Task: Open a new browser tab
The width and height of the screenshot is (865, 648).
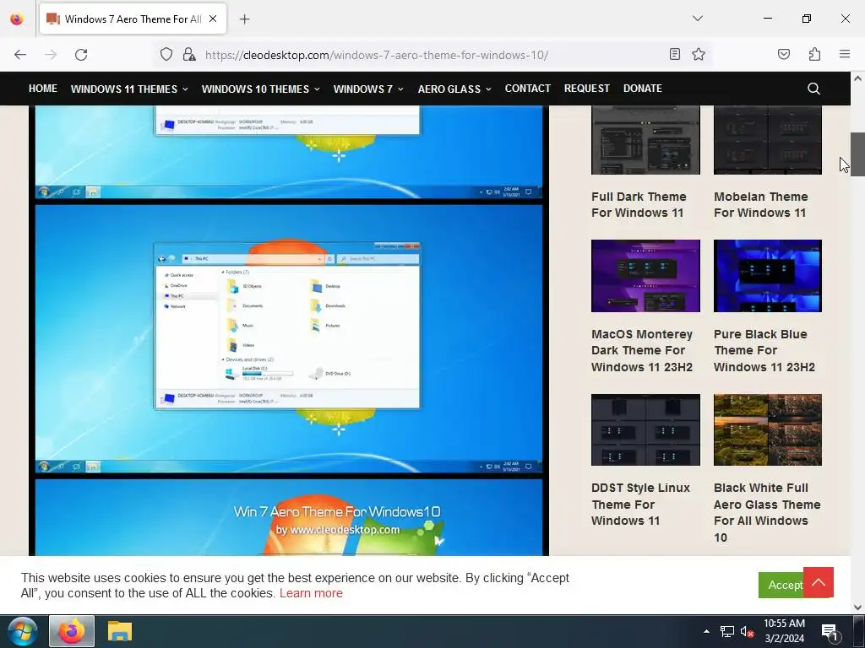Action: click(244, 19)
